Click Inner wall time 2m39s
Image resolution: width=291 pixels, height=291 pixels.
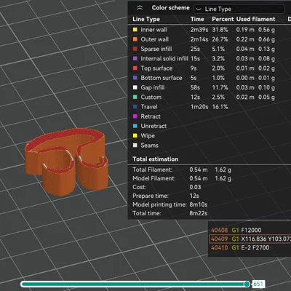coord(199,30)
